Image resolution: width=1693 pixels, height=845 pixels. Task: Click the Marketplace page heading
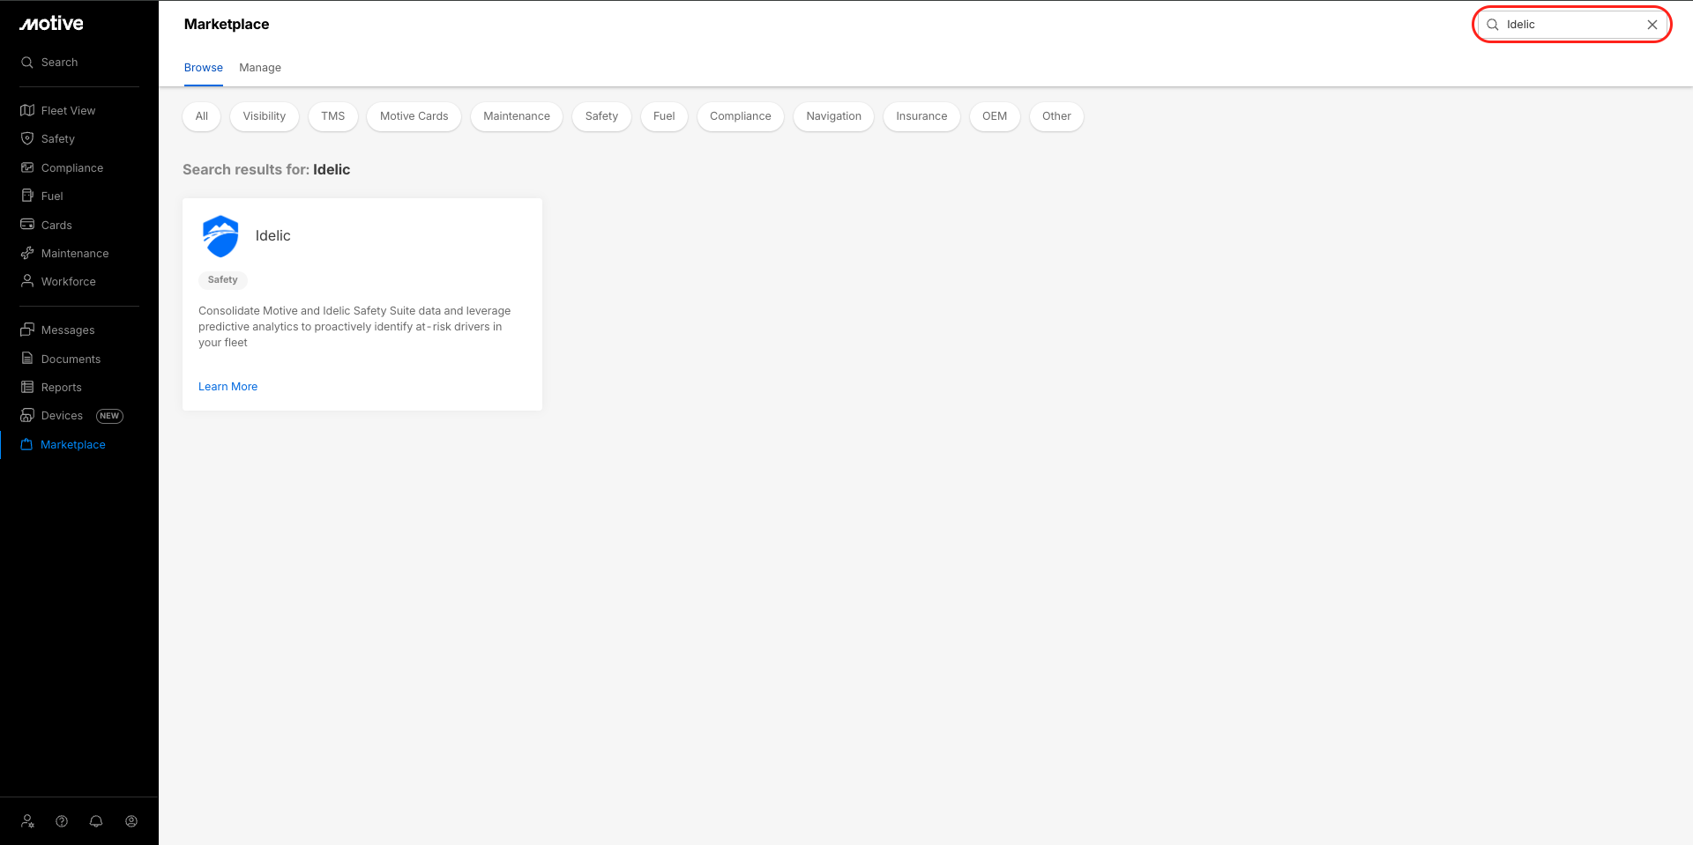pyautogui.click(x=227, y=25)
